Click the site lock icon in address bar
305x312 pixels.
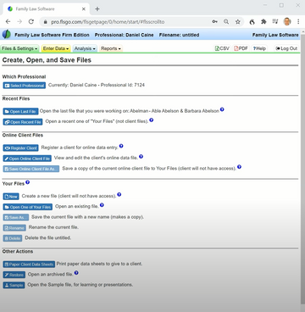(45, 22)
